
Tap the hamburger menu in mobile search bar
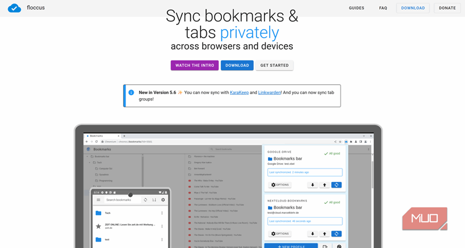pyautogui.click(x=99, y=200)
